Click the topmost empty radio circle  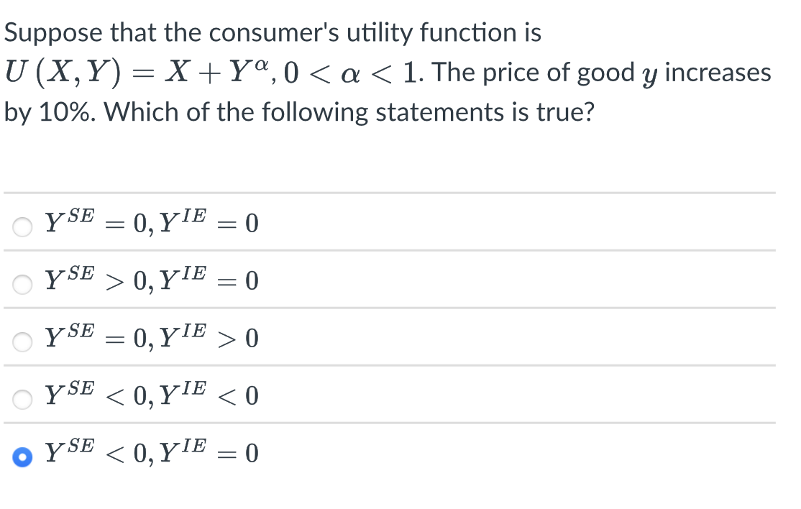click(22, 226)
